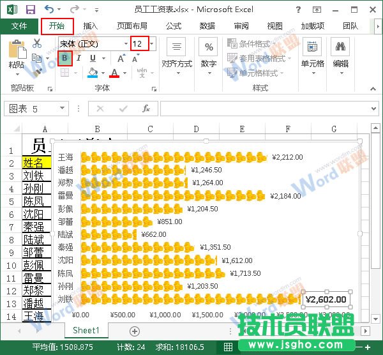Apply fill color with paint bucket
Viewport: 383px width, 355px height.
tap(93, 73)
